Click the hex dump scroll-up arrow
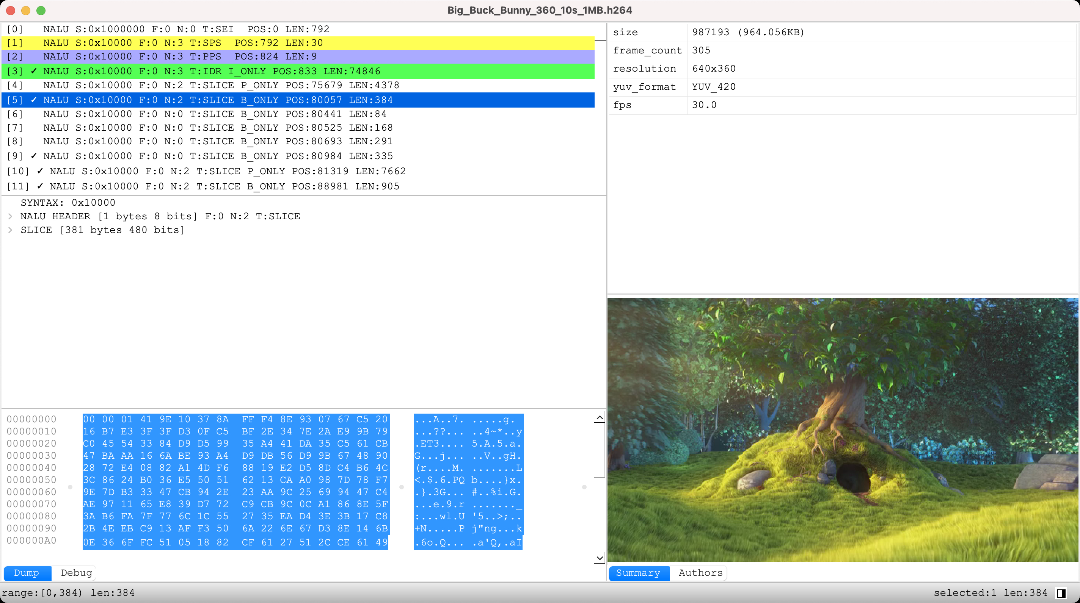The image size is (1080, 603). [600, 418]
